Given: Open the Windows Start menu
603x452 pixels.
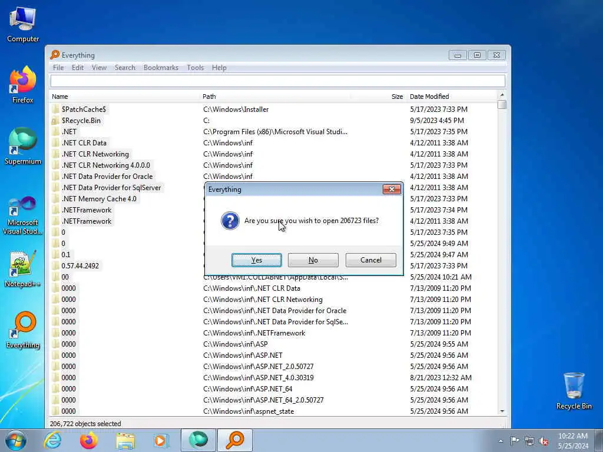Looking at the screenshot, I should click(16, 440).
